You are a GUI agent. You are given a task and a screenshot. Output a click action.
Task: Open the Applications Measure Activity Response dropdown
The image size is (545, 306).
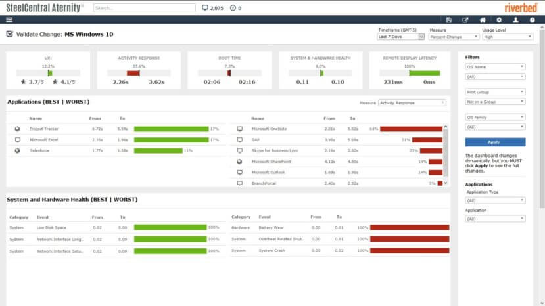pyautogui.click(x=412, y=103)
